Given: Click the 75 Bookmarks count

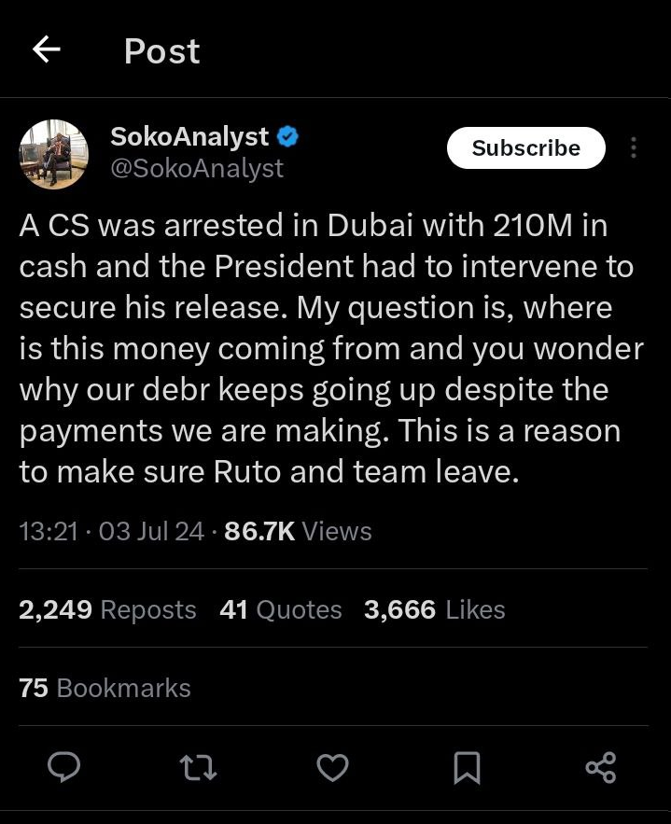Looking at the screenshot, I should click(x=105, y=688).
